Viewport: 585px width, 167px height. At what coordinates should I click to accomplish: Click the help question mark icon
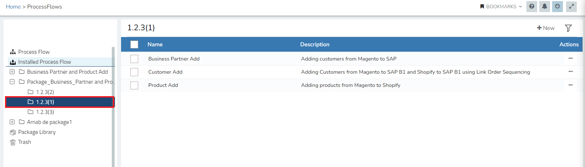click(532, 6)
